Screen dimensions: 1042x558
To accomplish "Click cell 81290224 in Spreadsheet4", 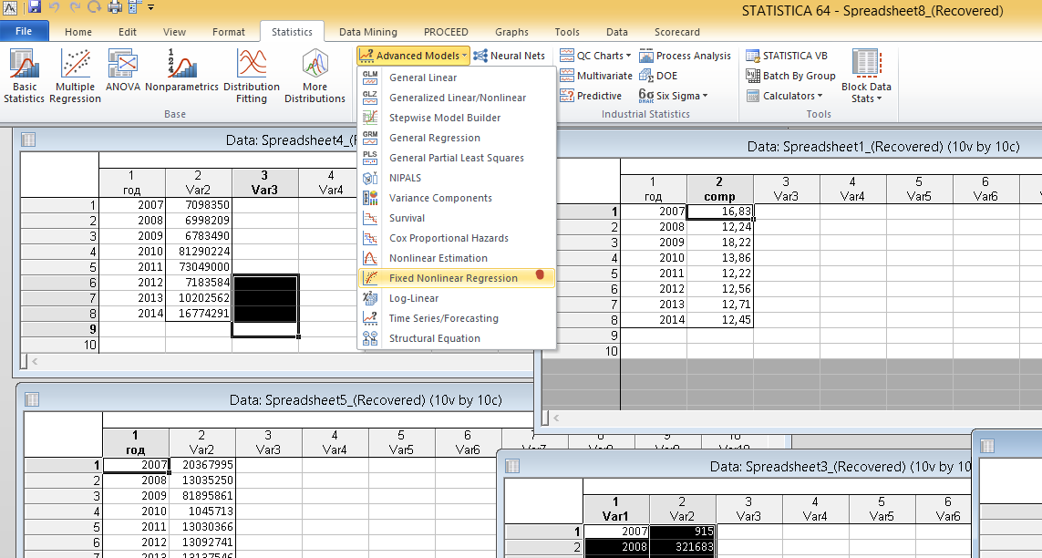I will [x=199, y=252].
